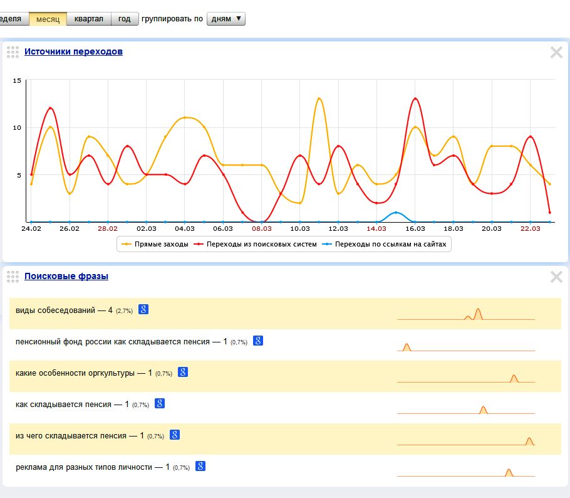Click the sparkline for виды собеседований
Screen dimensions: 570x498
(x=465, y=314)
